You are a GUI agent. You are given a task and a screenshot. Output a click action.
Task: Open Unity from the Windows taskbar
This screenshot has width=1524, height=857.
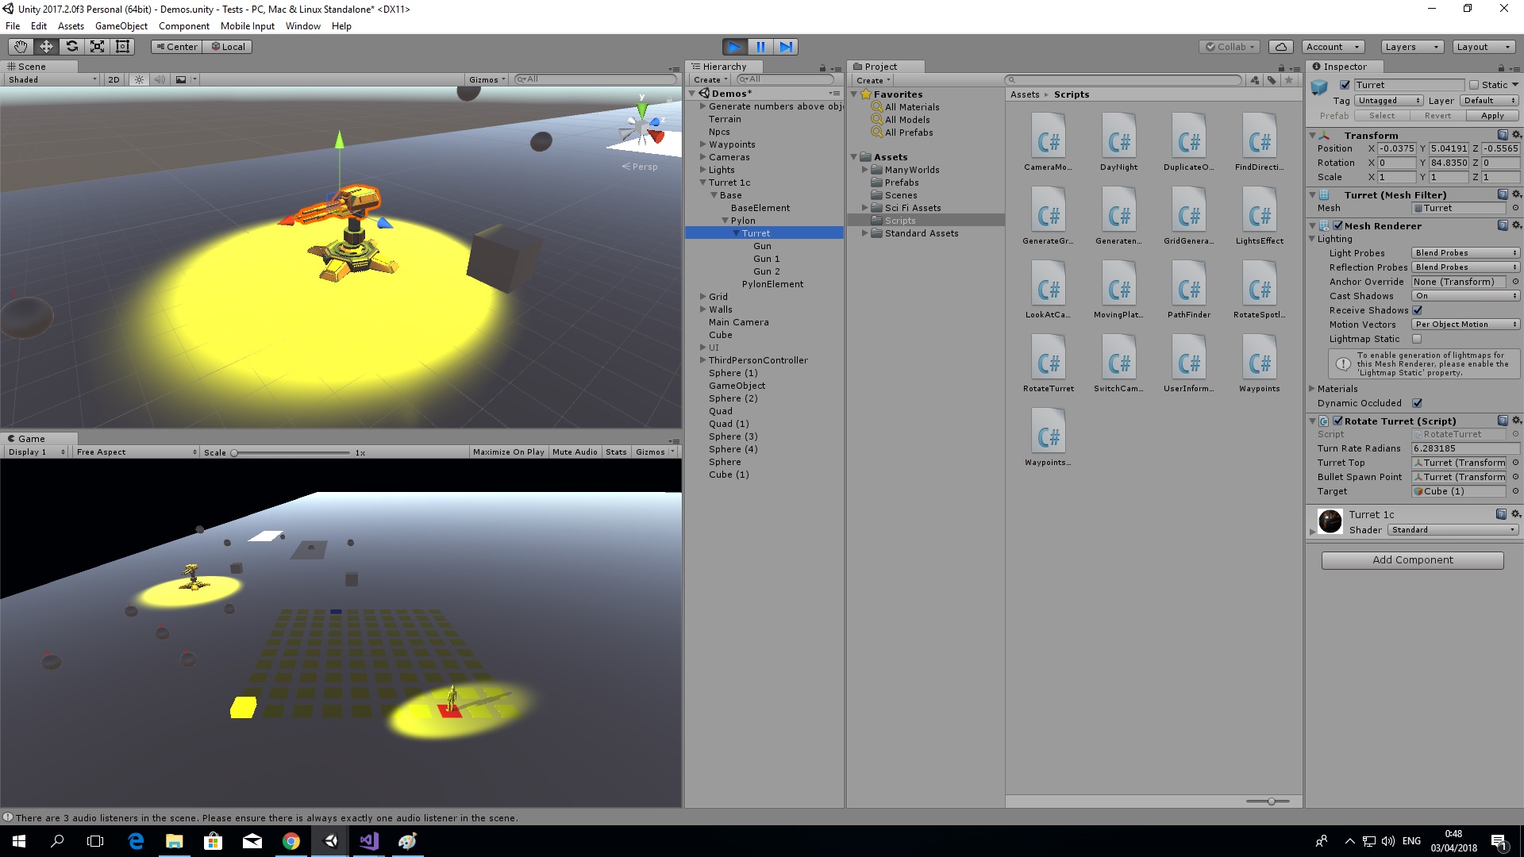point(330,841)
